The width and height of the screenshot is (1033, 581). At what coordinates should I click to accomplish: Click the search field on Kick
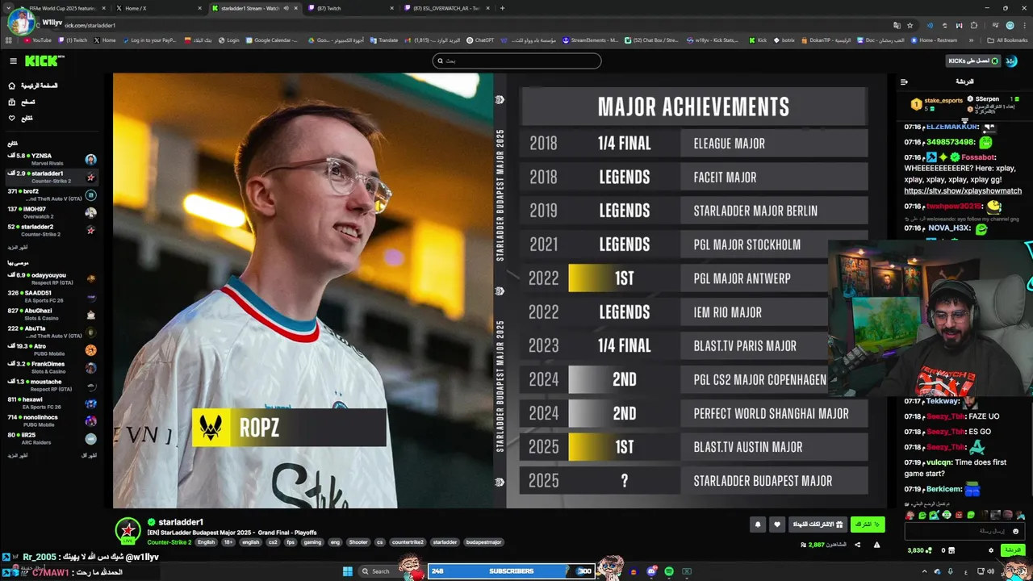516,61
